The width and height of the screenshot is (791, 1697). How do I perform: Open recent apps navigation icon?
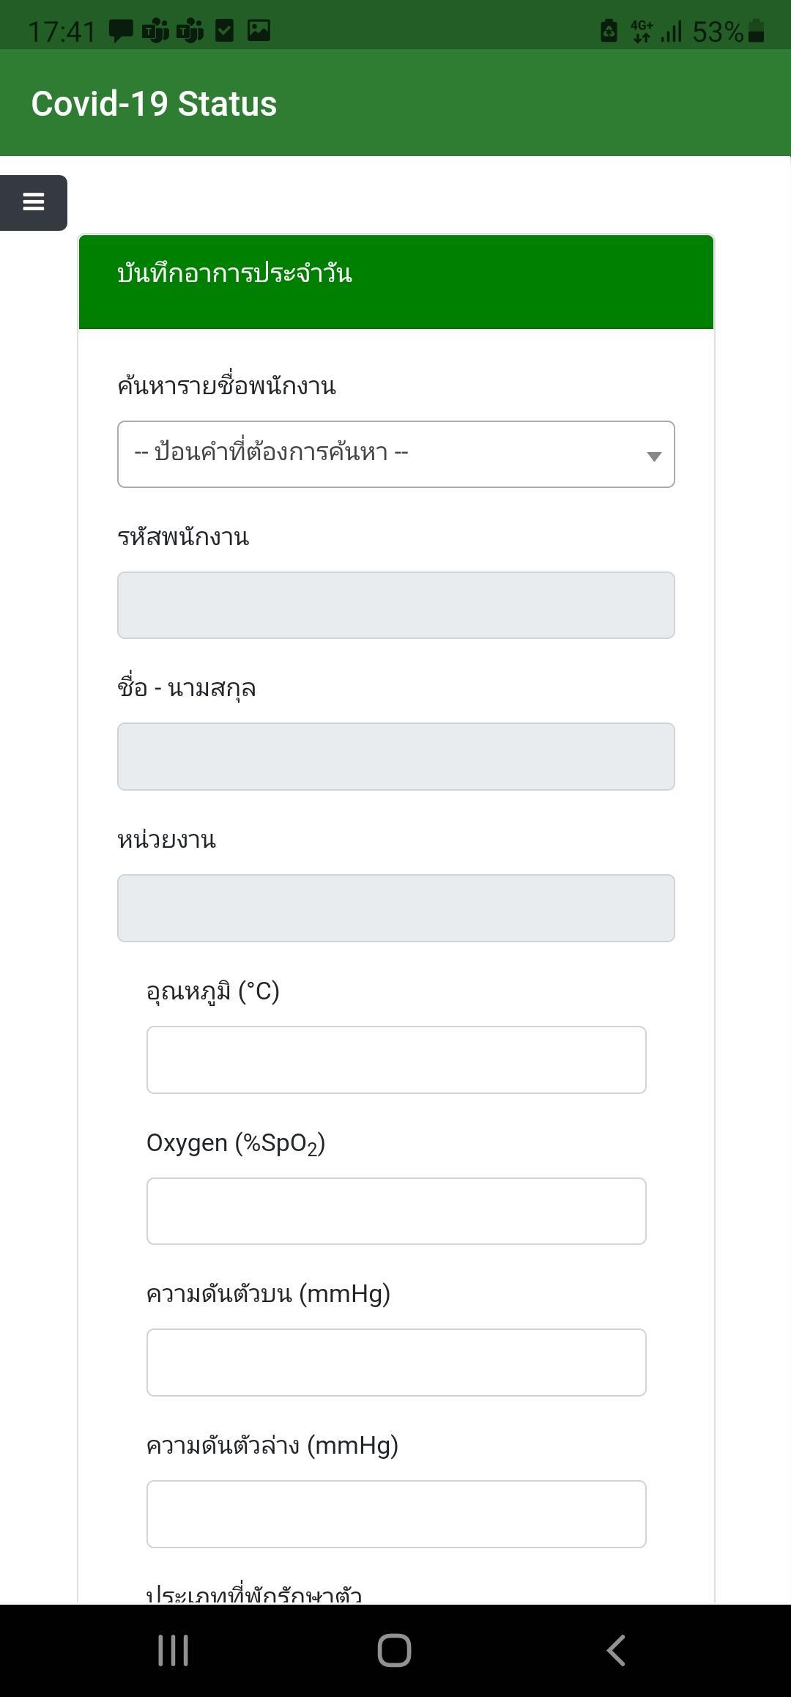(x=174, y=1650)
